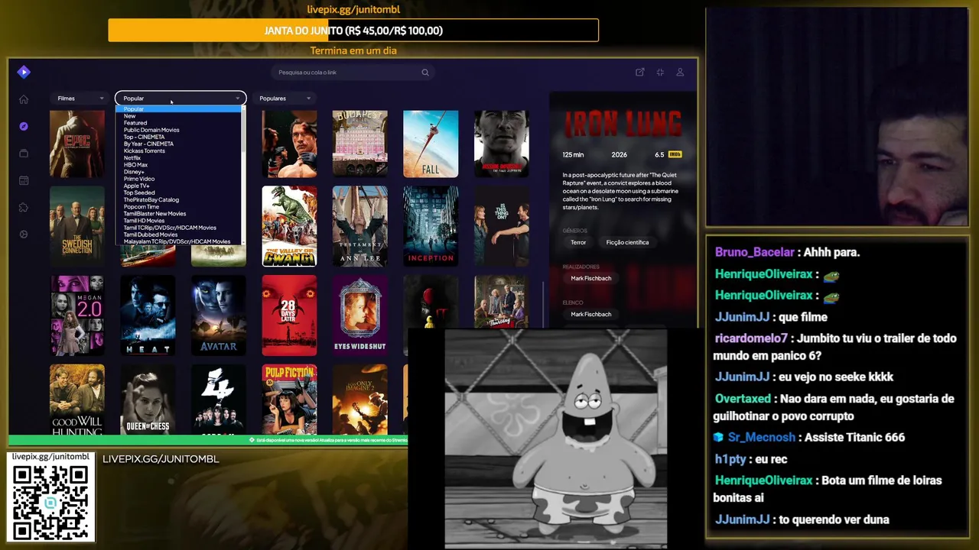Collapse the Popular catalog dropdown
Screen dimensions: 979x550
181,98
